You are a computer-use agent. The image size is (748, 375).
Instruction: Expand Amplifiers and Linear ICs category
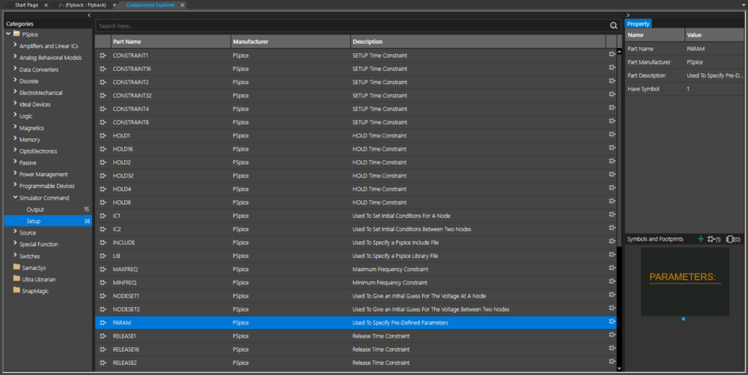pyautogui.click(x=15, y=45)
